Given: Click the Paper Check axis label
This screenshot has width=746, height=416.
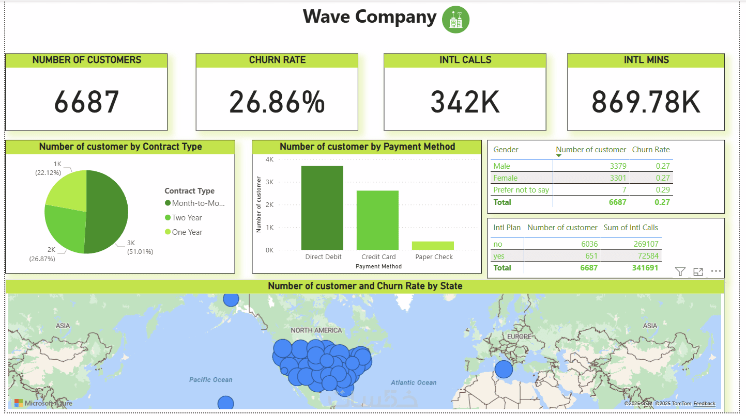Looking at the screenshot, I should click(434, 257).
